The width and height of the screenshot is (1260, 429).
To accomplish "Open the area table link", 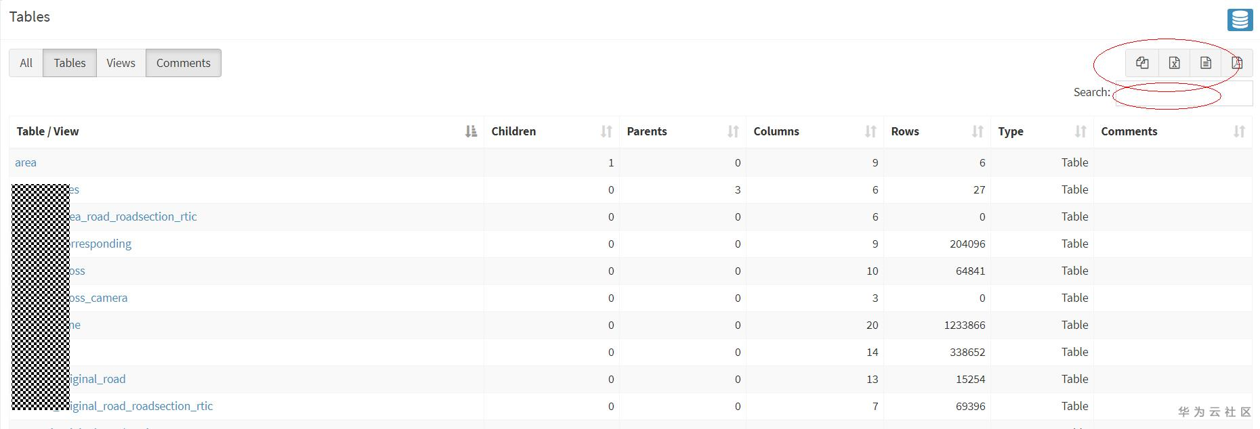I will click(26, 162).
